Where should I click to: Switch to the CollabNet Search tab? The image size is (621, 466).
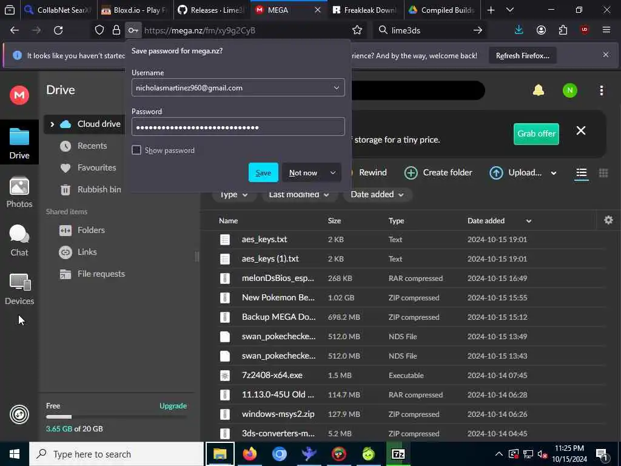coord(58,10)
